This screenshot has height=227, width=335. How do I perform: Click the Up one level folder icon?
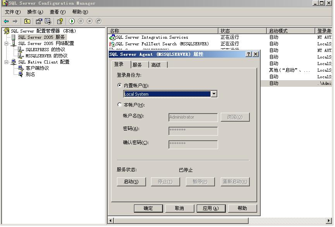[x=27, y=21]
